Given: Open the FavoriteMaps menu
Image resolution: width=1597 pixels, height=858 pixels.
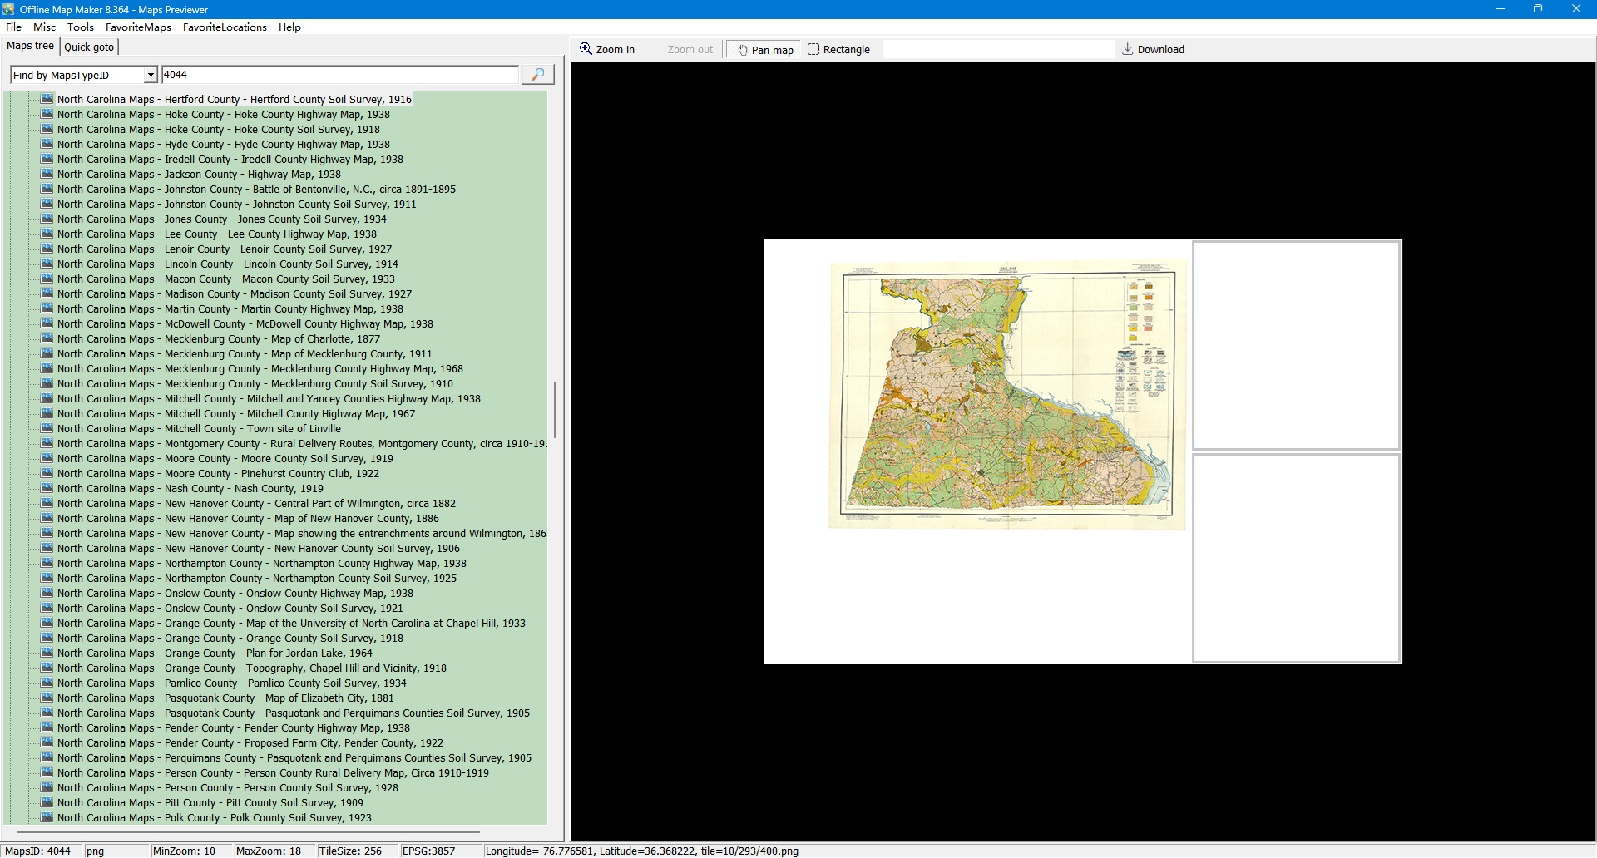Looking at the screenshot, I should click(138, 27).
